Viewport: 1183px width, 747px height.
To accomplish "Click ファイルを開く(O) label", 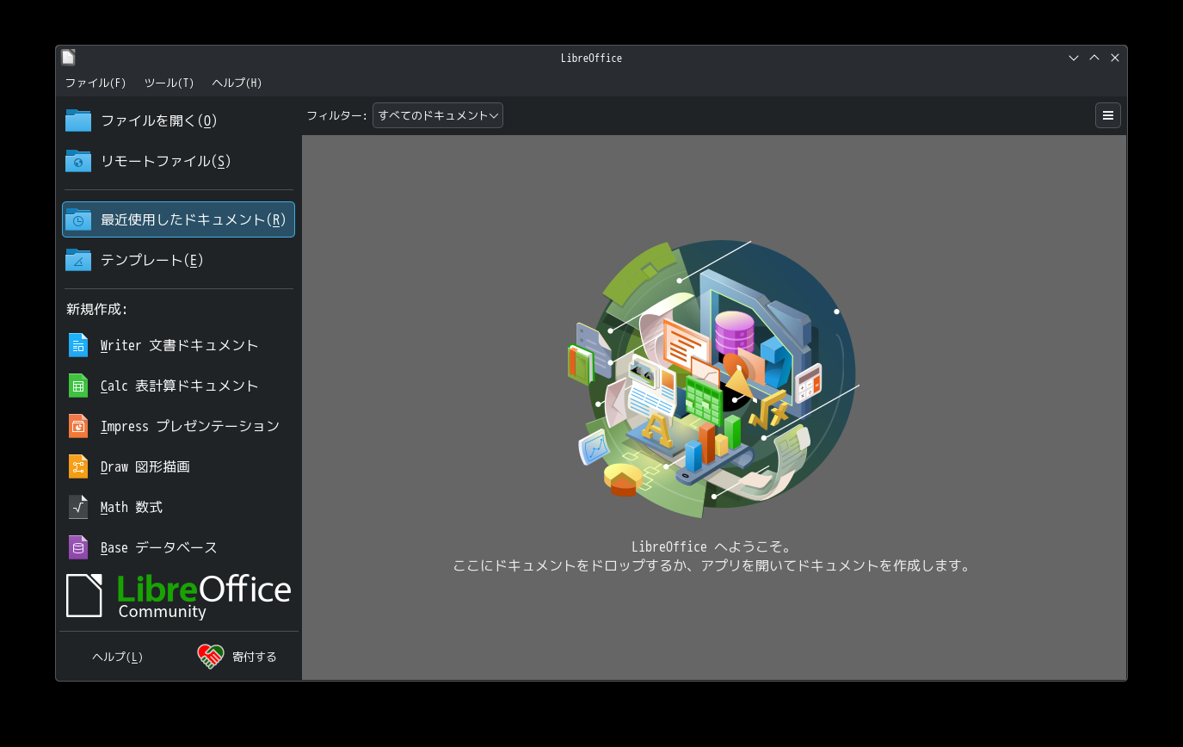I will [x=159, y=120].
